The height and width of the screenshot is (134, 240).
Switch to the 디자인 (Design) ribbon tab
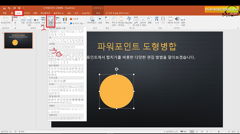click(27, 13)
